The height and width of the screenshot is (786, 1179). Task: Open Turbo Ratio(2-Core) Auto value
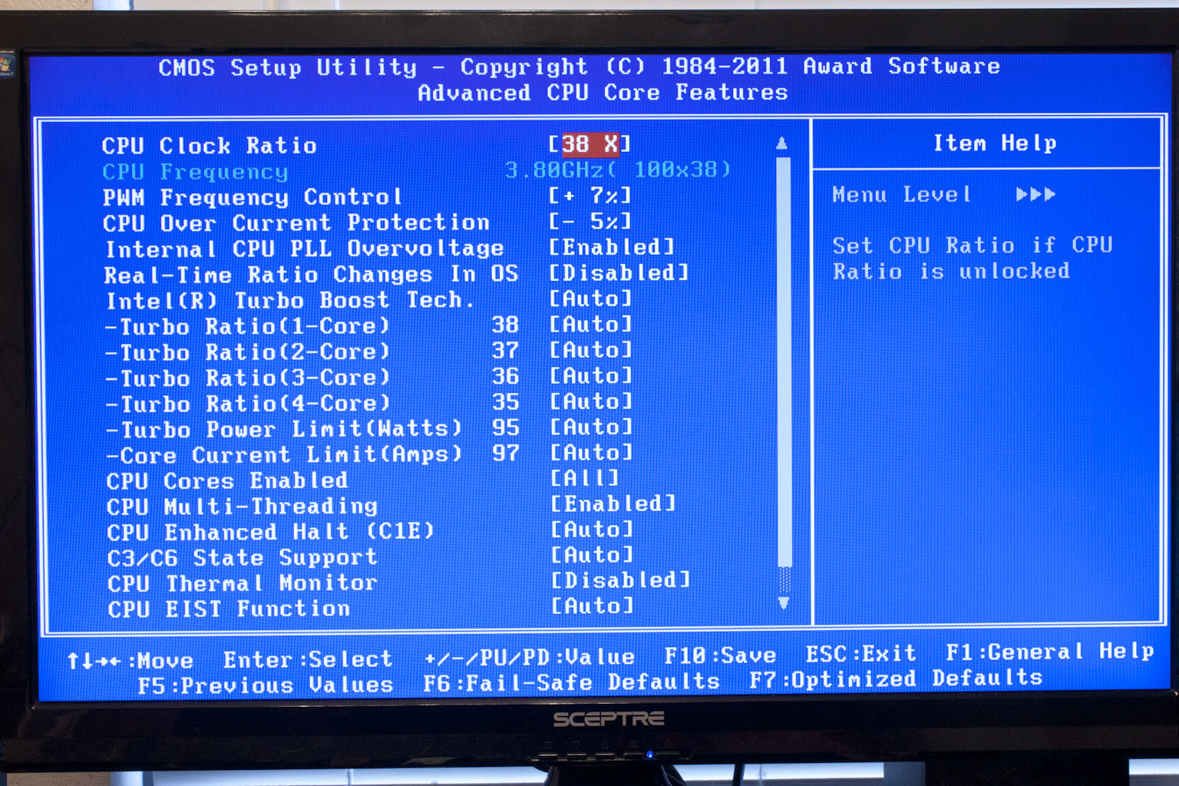click(x=590, y=350)
